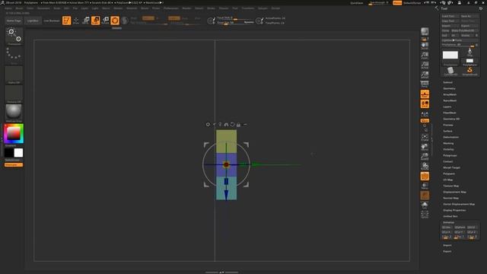The height and width of the screenshot is (274, 487).
Task: Select the Draw mode icon
Action: pos(76,21)
